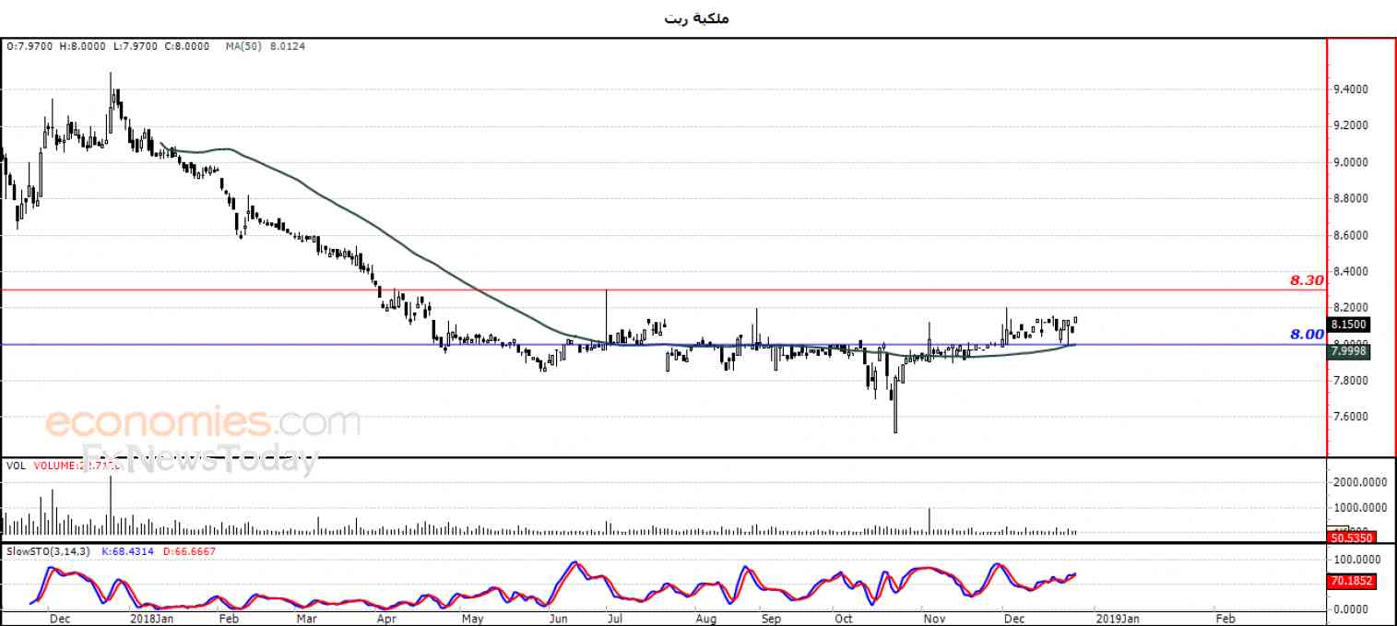
Task: Click the VOL panel label
Action: click(x=16, y=466)
